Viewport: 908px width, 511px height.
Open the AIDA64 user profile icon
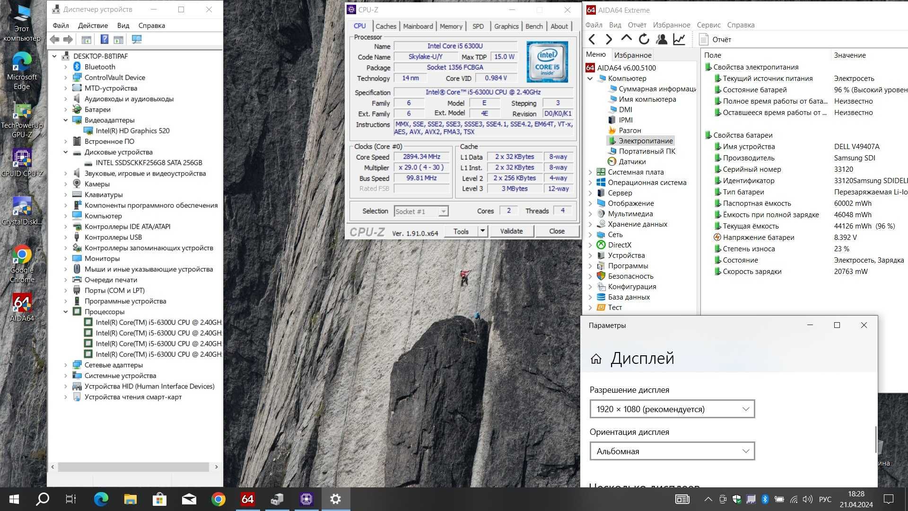(x=662, y=39)
